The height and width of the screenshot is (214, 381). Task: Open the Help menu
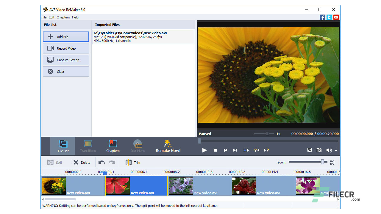pos(75,17)
